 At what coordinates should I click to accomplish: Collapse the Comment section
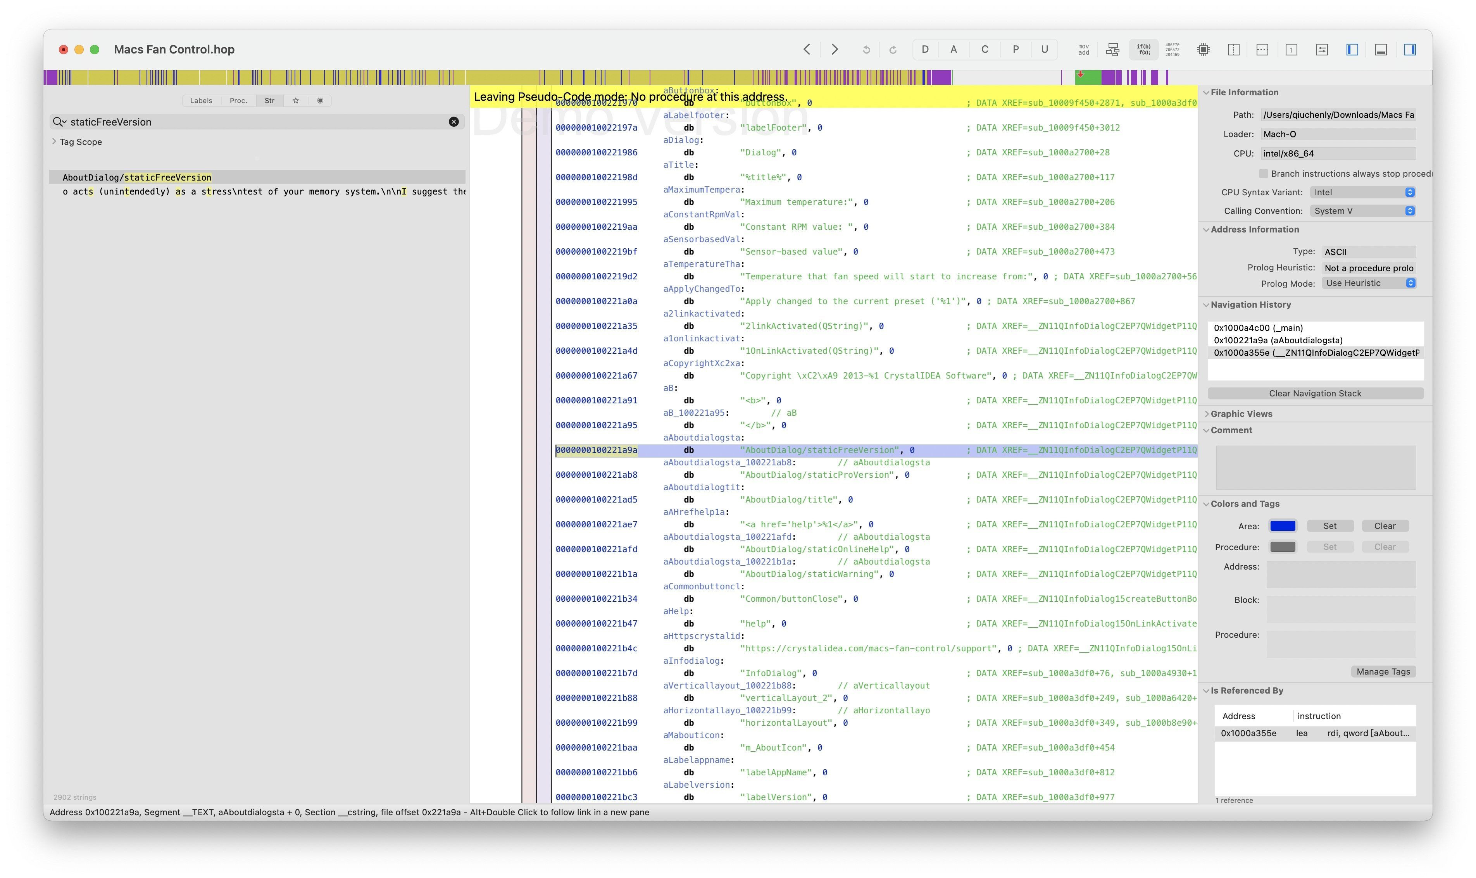coord(1205,431)
